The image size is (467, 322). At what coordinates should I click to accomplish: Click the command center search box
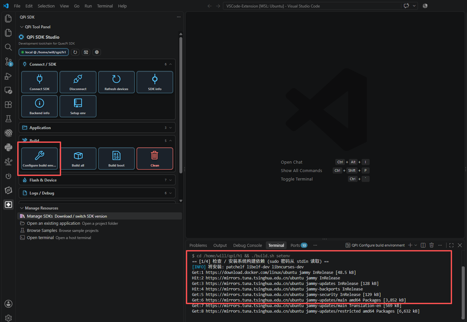[312, 6]
